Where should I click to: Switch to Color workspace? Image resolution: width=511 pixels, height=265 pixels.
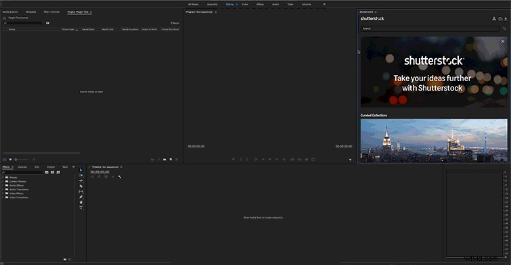click(x=245, y=4)
